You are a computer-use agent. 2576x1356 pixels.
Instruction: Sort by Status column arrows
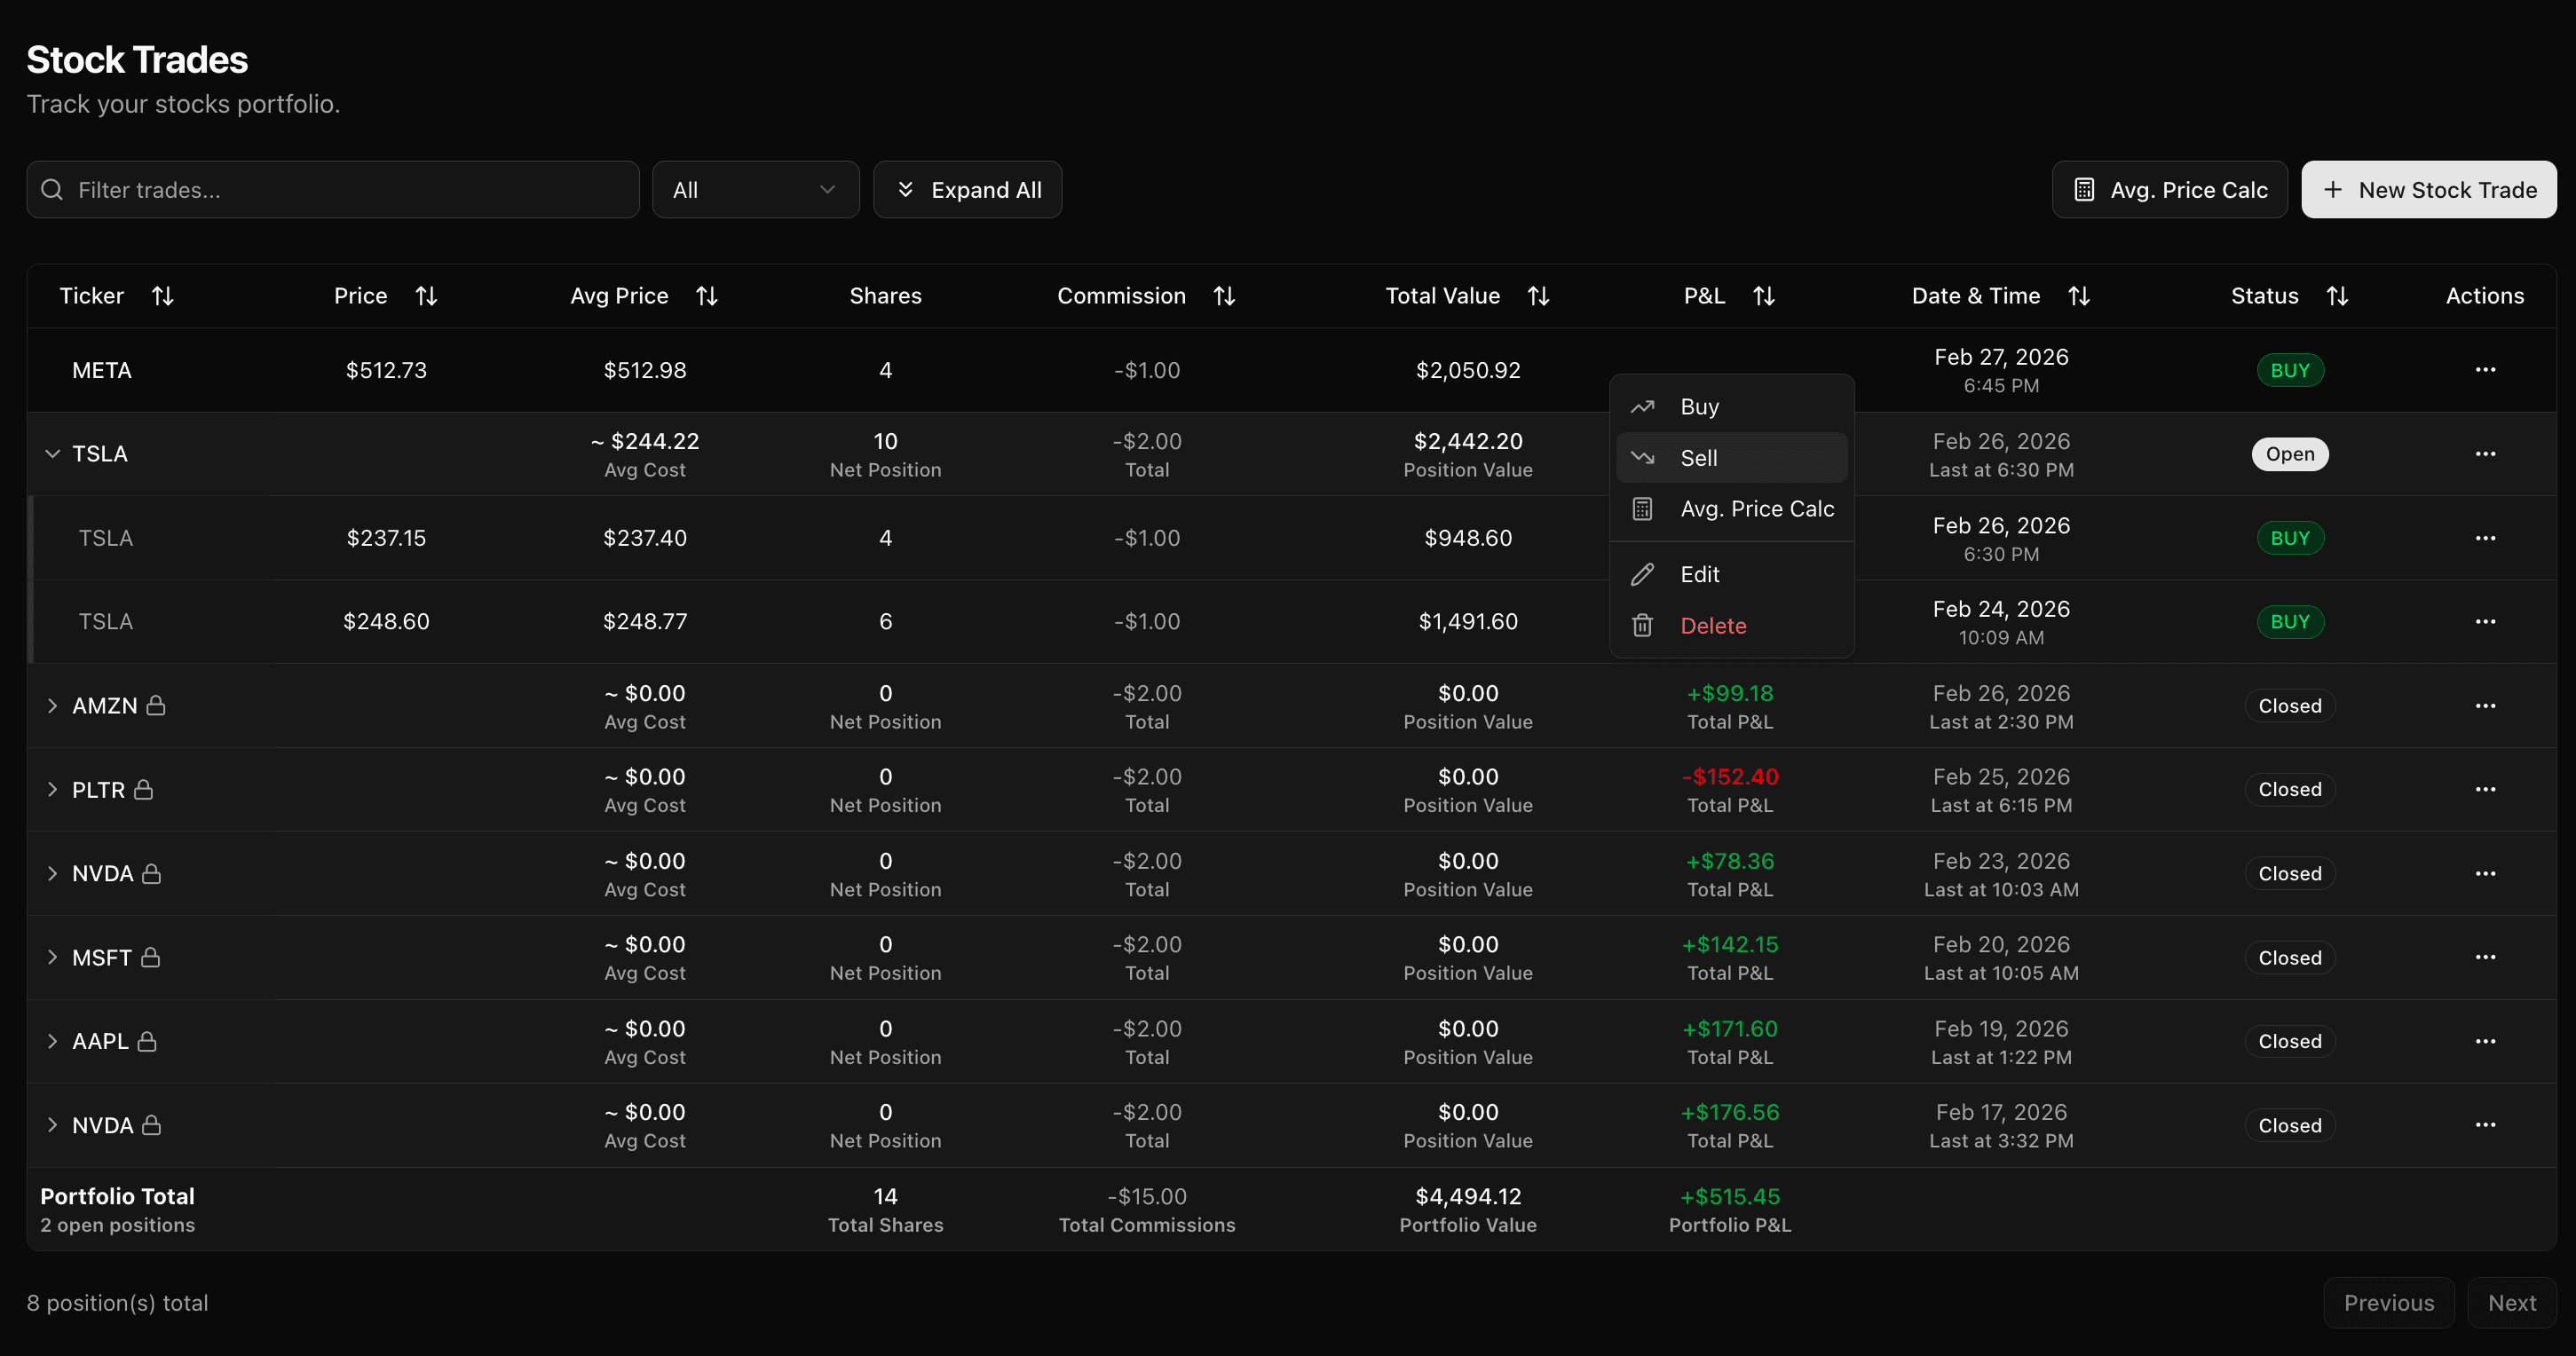click(2337, 296)
